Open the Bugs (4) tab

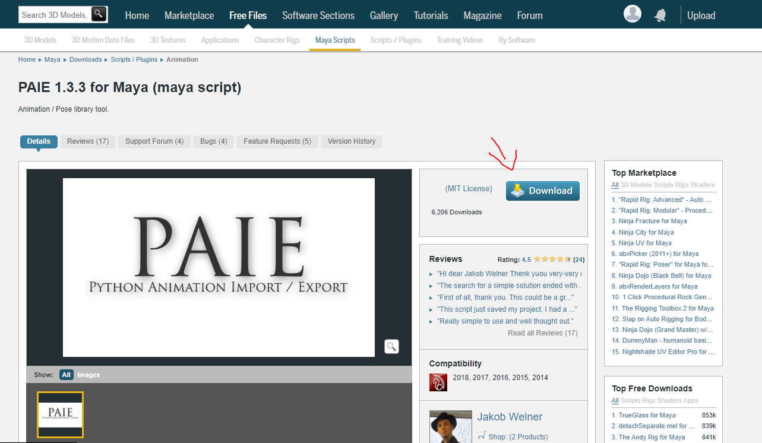pos(214,141)
